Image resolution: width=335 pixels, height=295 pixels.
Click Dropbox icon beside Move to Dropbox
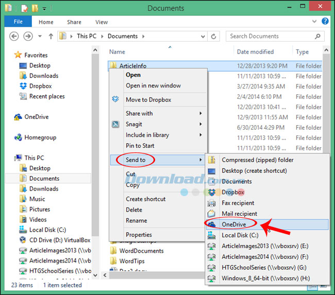click(x=115, y=99)
